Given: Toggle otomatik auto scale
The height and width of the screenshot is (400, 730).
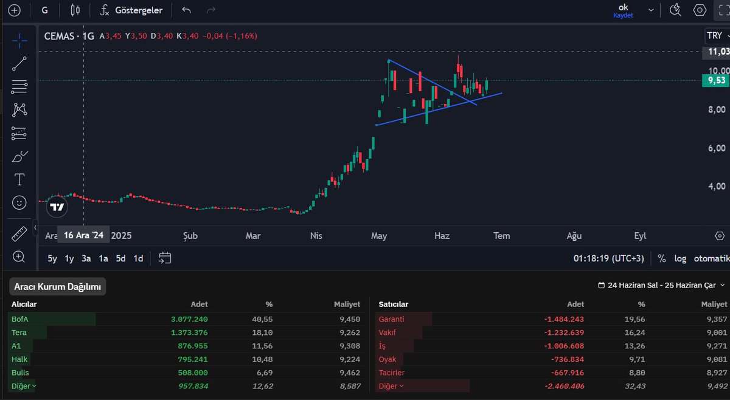Looking at the screenshot, I should pos(712,258).
